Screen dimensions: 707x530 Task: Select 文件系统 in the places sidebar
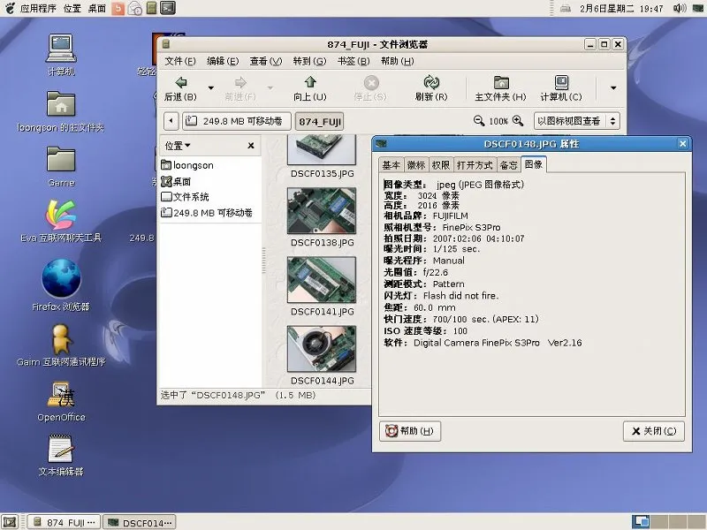[185, 197]
